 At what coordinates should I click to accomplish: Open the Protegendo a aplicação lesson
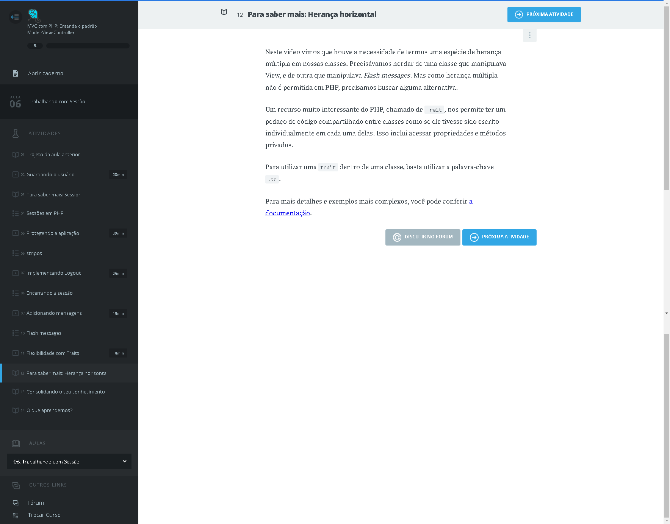point(53,233)
